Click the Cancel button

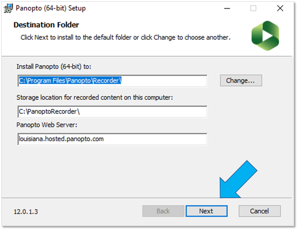pos(259,211)
